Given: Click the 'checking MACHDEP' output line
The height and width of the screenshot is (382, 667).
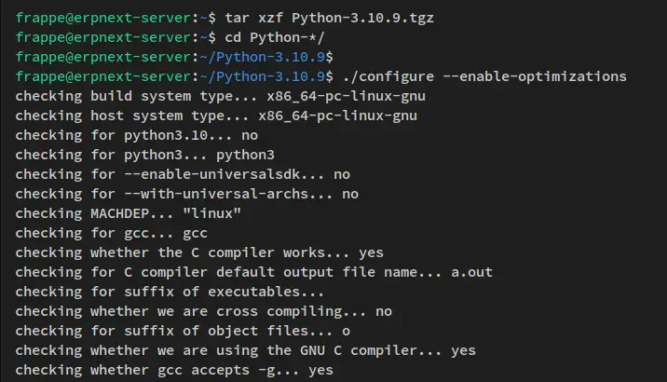Looking at the screenshot, I should click(x=129, y=213).
